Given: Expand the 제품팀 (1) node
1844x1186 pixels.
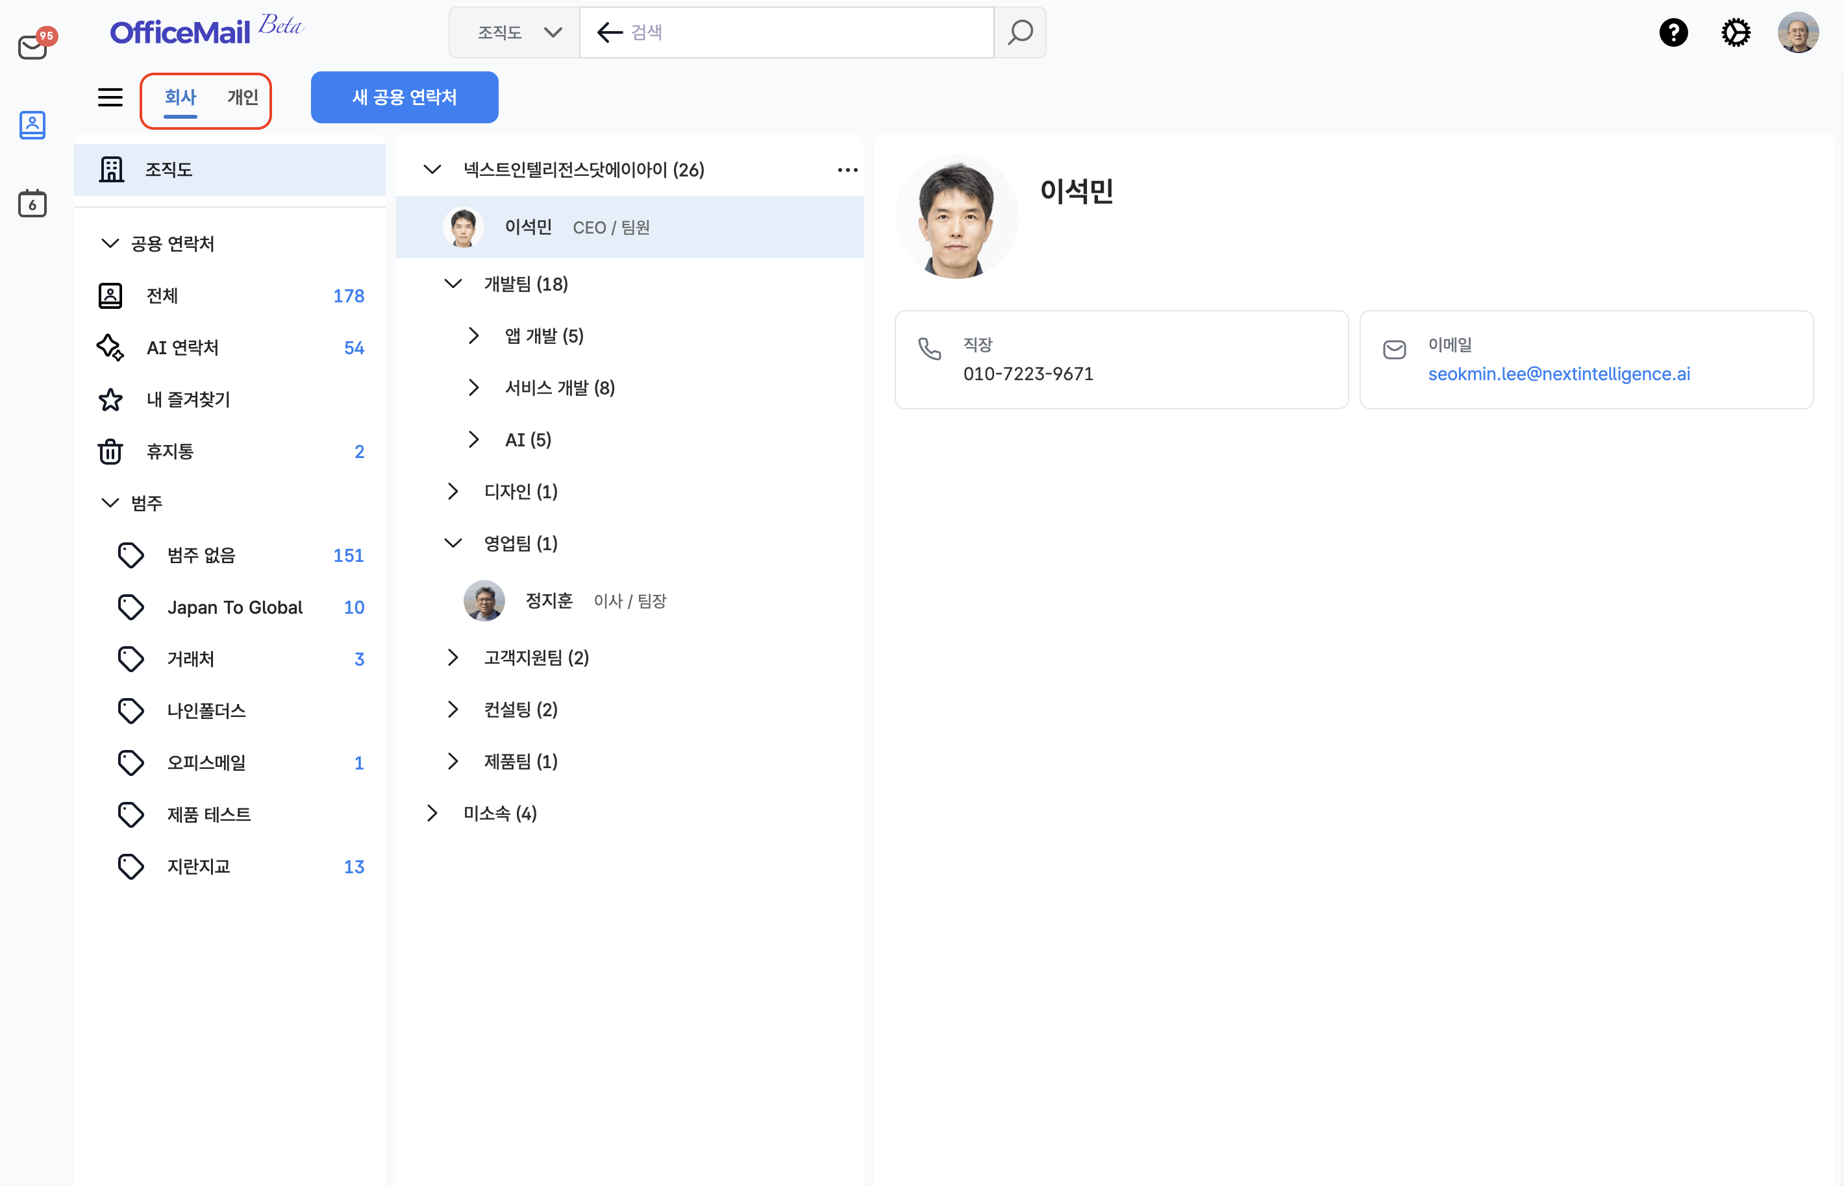Looking at the screenshot, I should pos(453,761).
